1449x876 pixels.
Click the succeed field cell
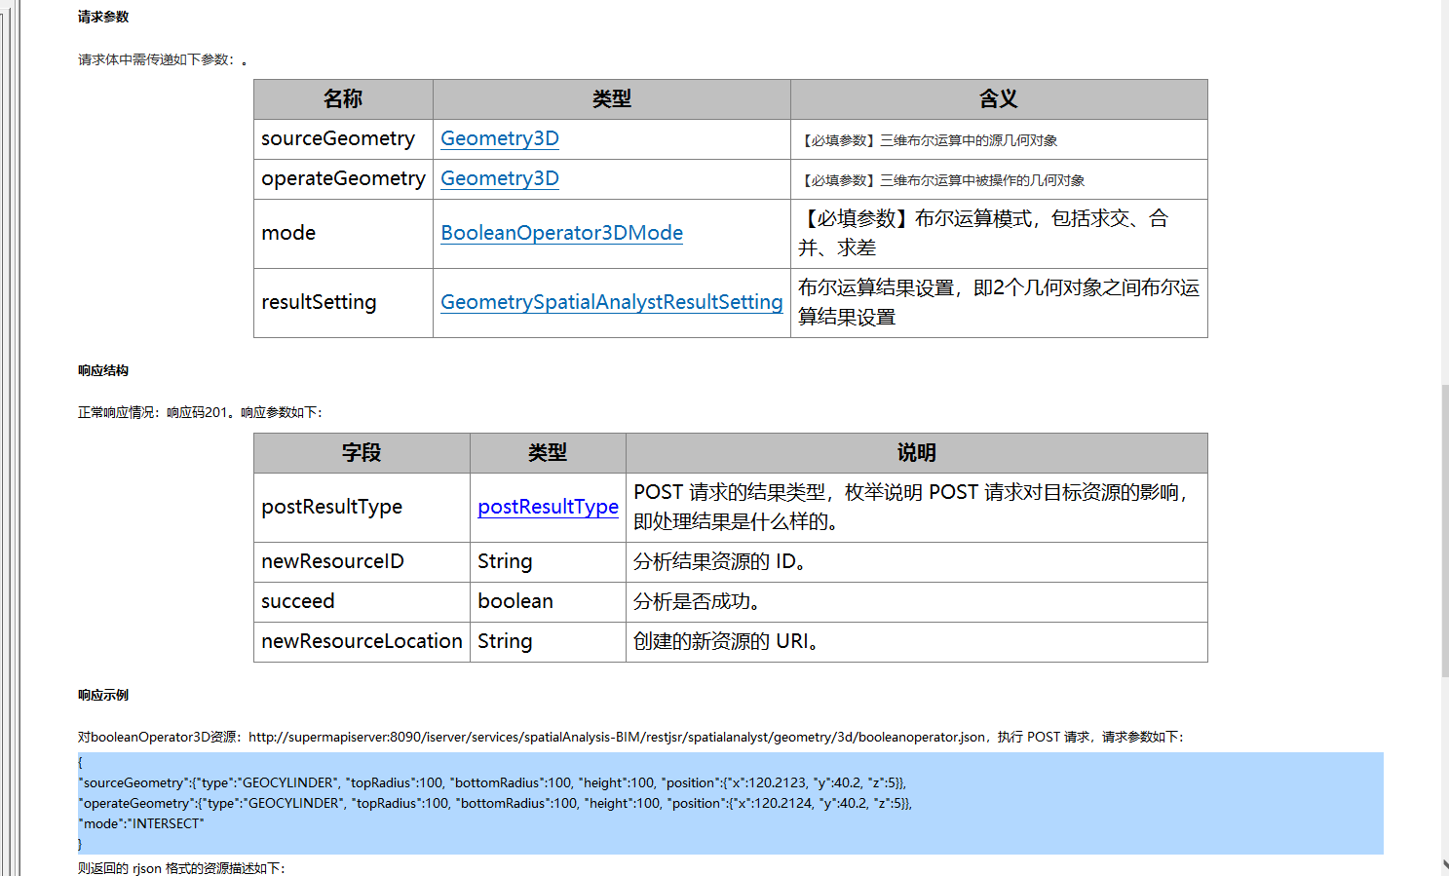pos(362,602)
